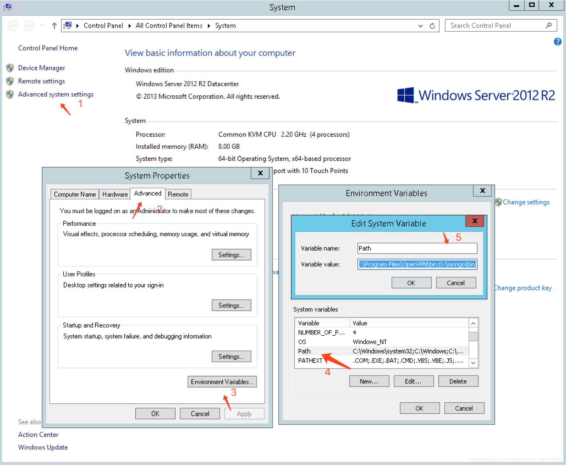566x466 pixels.
Task: Click the Variable column header
Action: pos(322,323)
